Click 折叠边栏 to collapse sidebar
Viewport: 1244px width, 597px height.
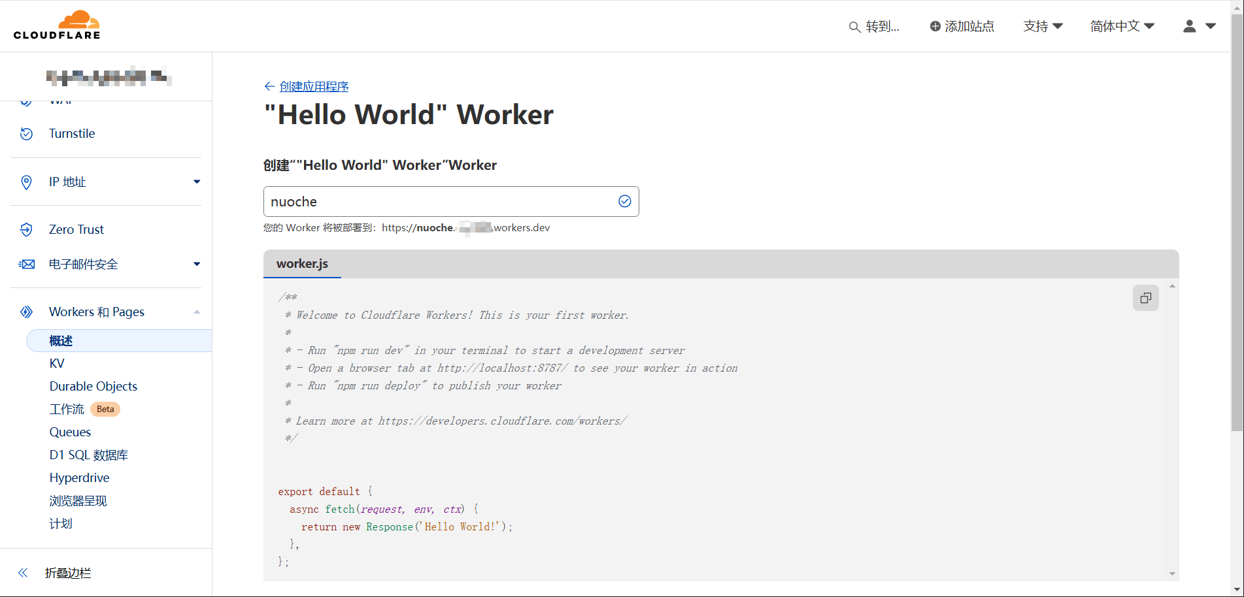click(68, 573)
